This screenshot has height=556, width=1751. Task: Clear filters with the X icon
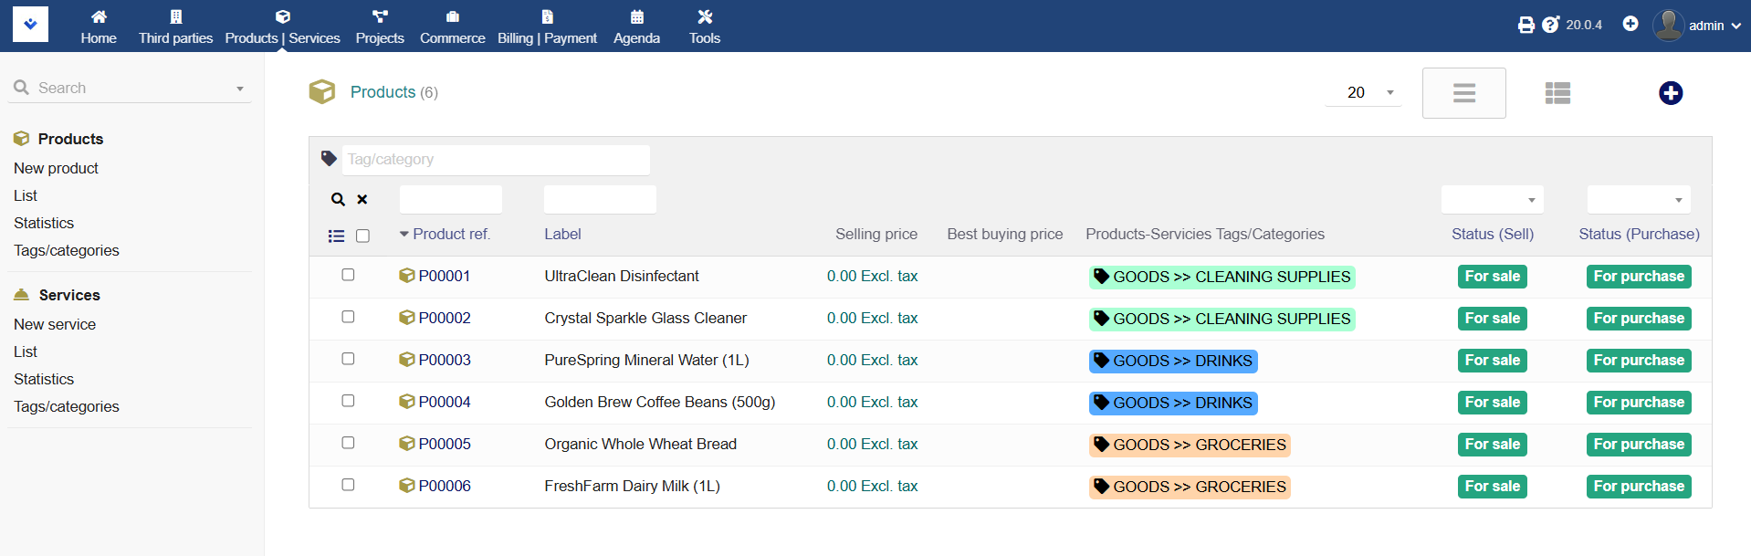[362, 199]
